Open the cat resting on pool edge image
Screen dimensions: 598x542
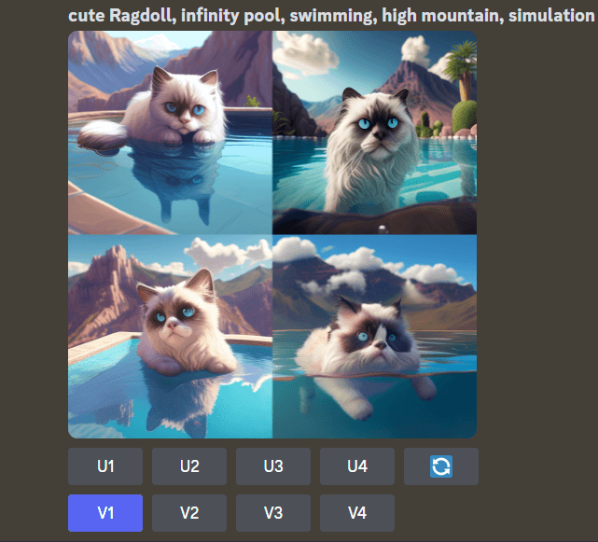pos(170,132)
